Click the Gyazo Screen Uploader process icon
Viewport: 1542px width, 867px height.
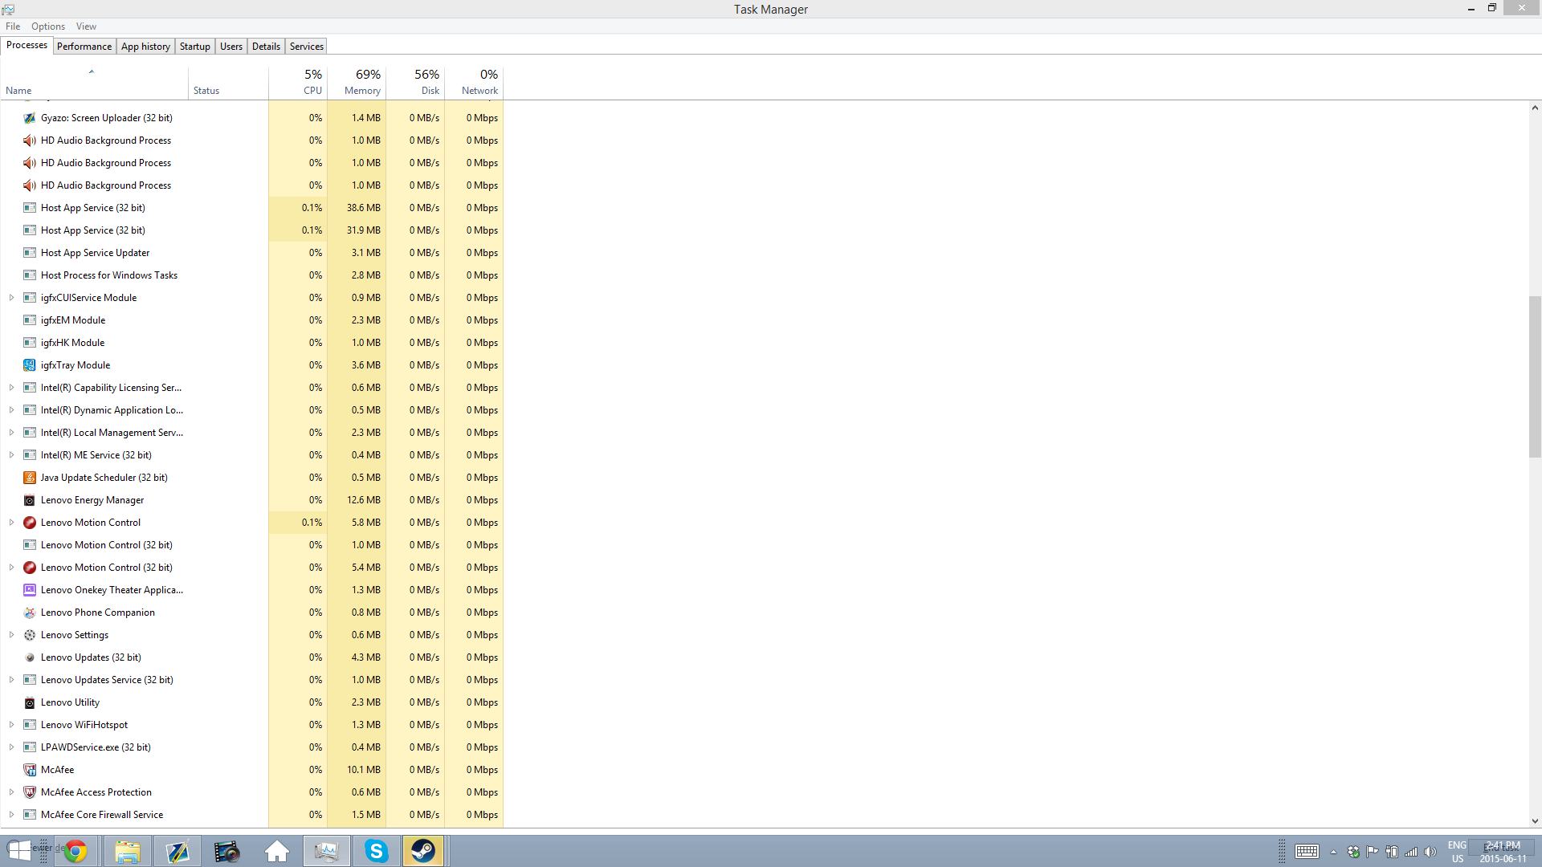(x=30, y=118)
